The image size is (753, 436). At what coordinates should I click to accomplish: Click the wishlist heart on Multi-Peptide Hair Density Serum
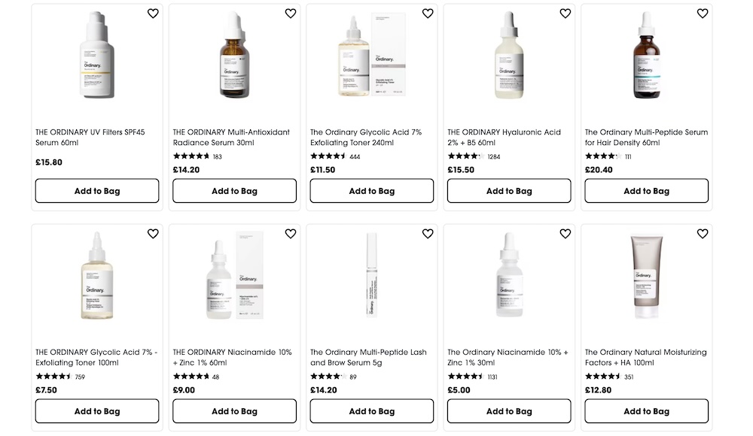click(703, 13)
